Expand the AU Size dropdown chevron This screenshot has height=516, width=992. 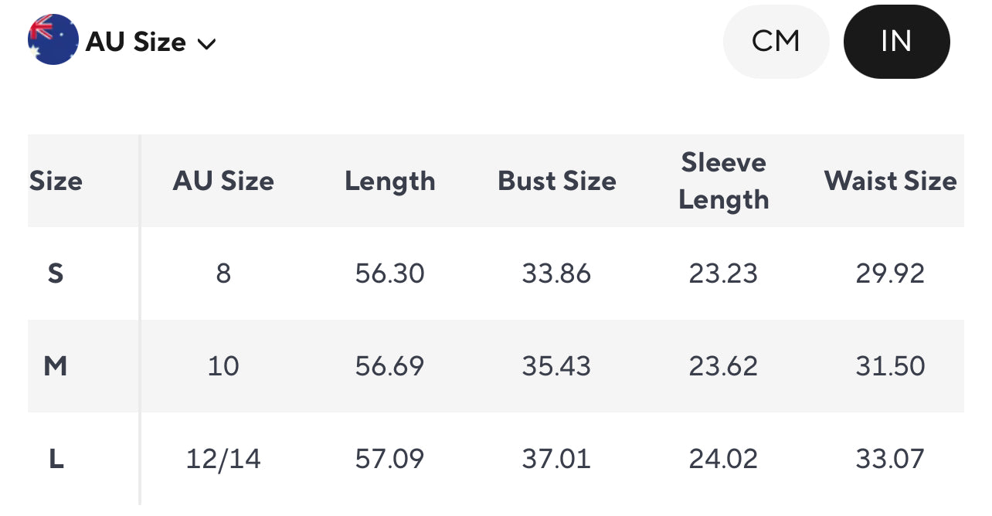click(206, 43)
